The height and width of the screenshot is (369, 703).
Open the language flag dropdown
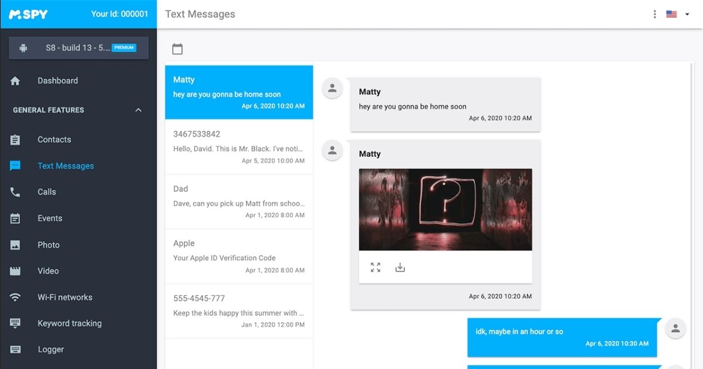[x=678, y=14]
